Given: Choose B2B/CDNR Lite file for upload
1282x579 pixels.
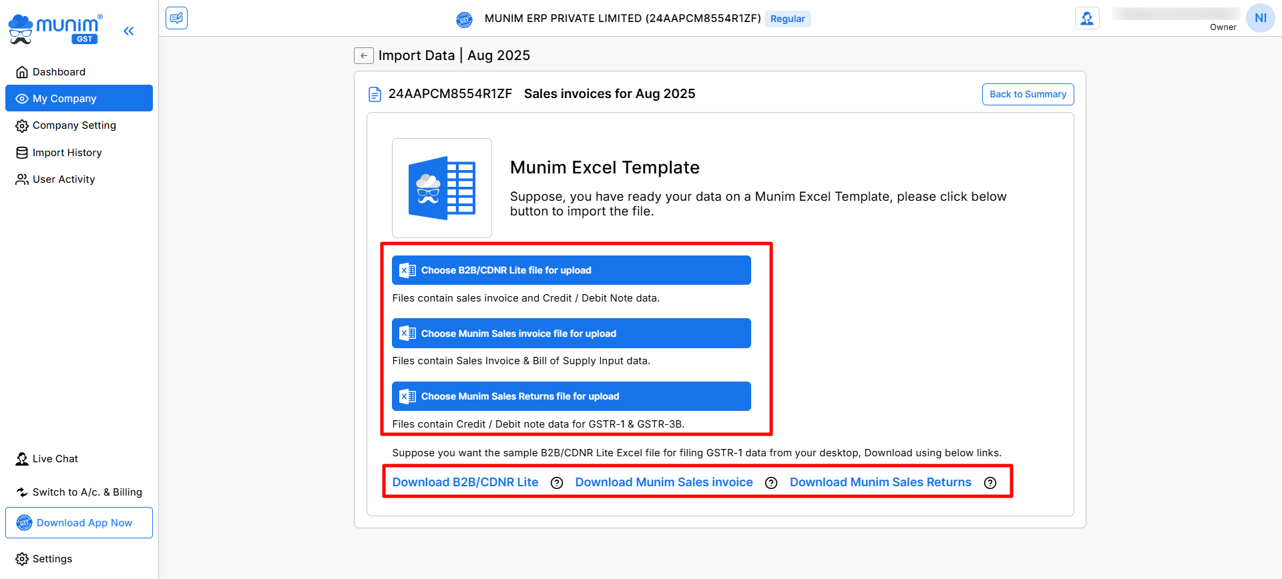Looking at the screenshot, I should pos(571,270).
